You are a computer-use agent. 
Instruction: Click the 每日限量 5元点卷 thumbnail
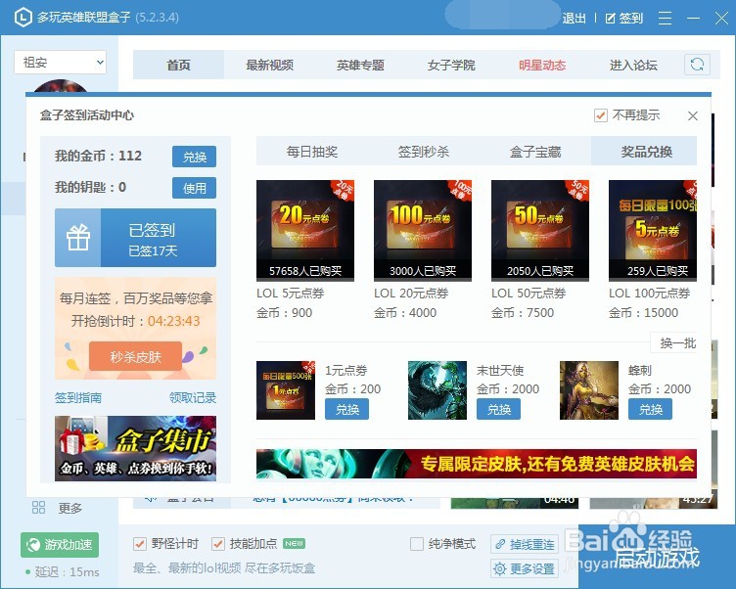click(653, 231)
